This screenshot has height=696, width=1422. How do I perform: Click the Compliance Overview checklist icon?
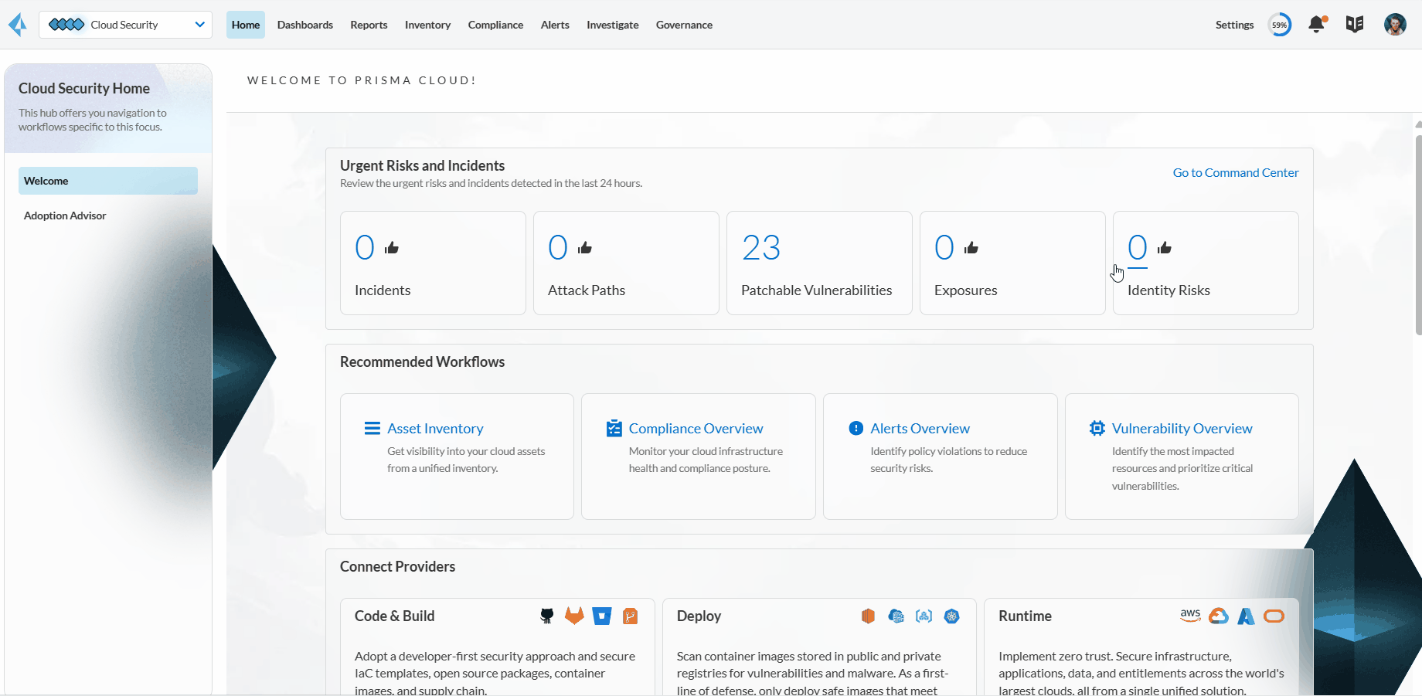614,428
